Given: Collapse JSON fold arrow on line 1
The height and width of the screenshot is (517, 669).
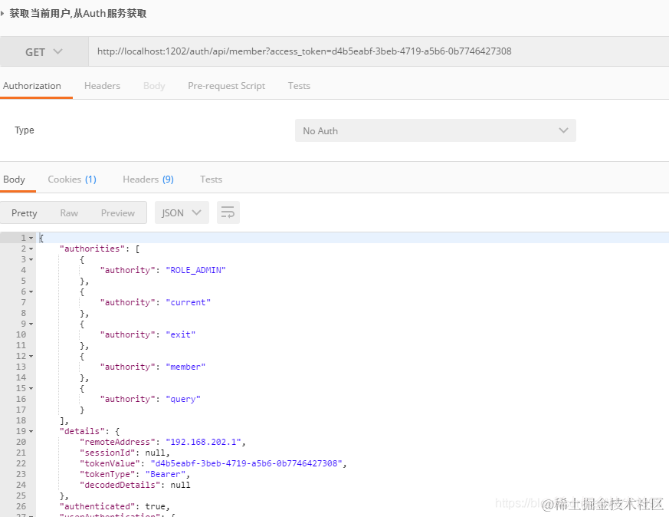Looking at the screenshot, I should click(x=31, y=239).
